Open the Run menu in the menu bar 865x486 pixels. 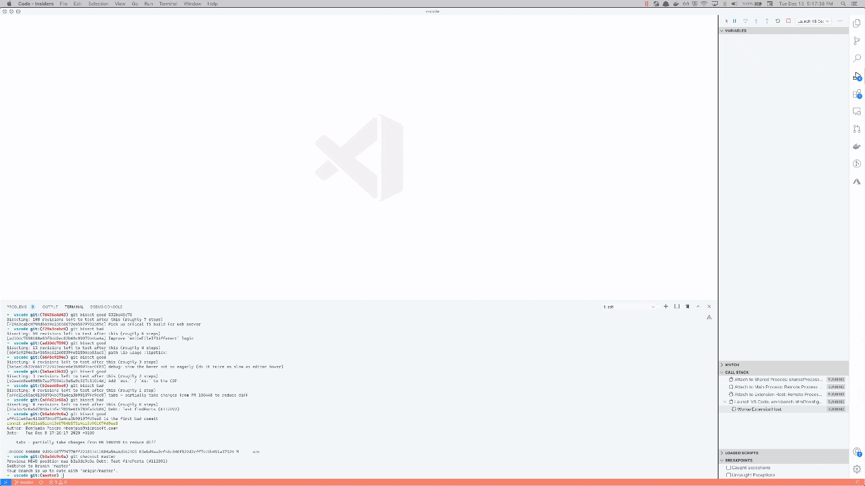148,4
